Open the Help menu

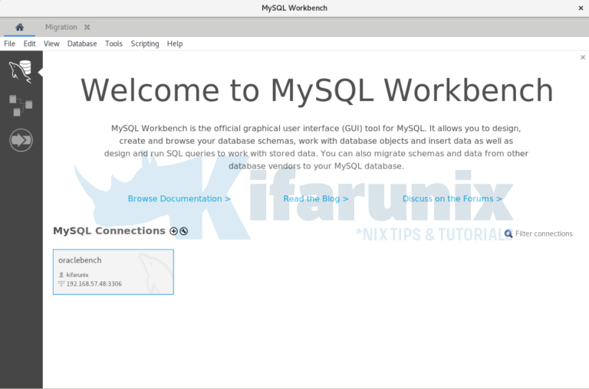tap(175, 44)
